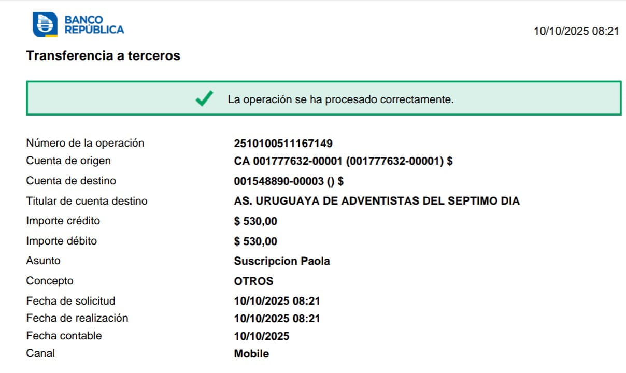Screen dimensions: 626x373
Task: Click the "Suscripcion Paola" subject text
Action: (281, 261)
